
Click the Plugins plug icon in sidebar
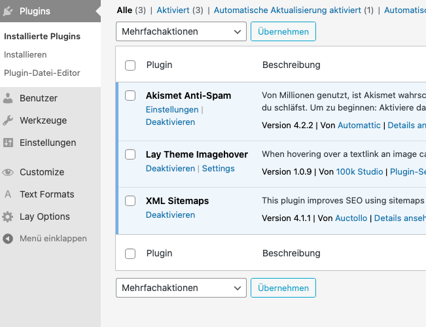(x=8, y=11)
